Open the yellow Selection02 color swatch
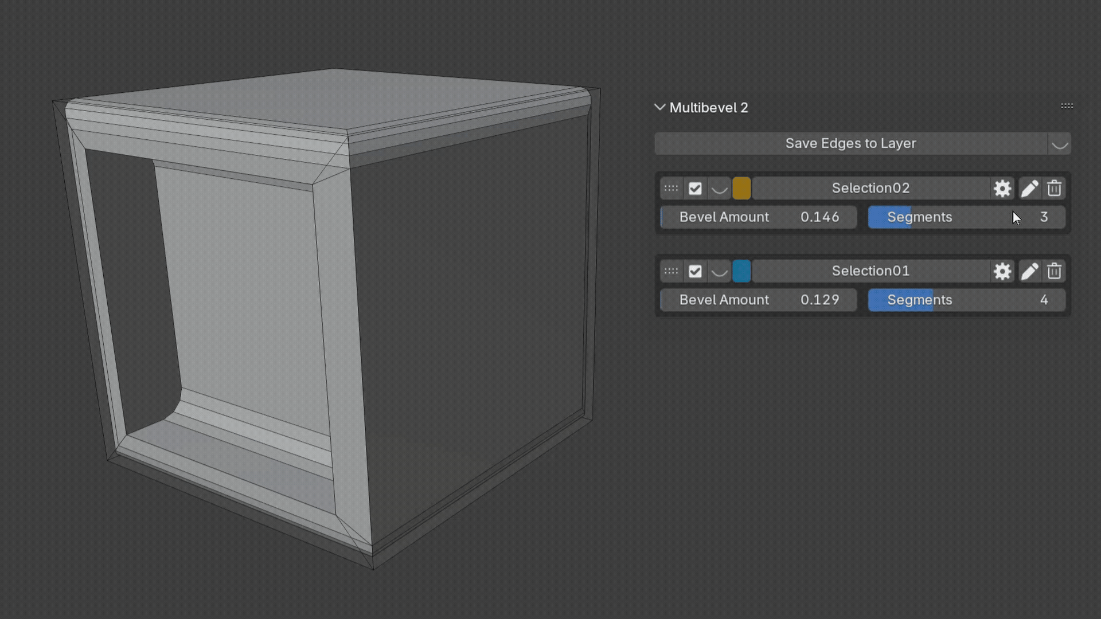Screen dimensions: 1101x619 click(741, 189)
